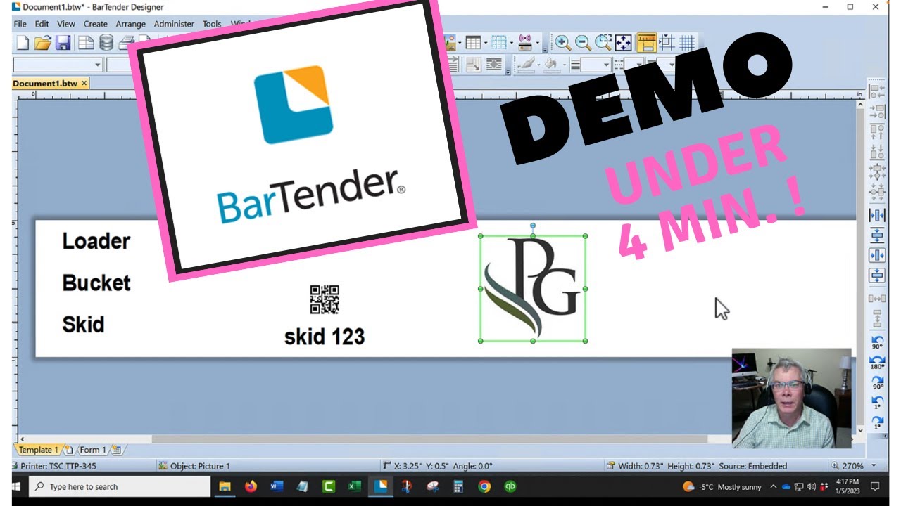901x506 pixels.
Task: Expand the Picture tool dropdown arrow
Action: click(x=460, y=44)
